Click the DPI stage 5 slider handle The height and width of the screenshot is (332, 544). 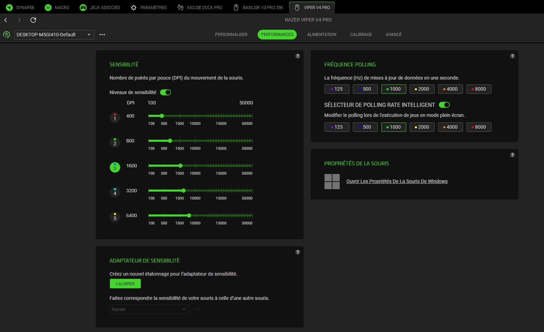(189, 215)
